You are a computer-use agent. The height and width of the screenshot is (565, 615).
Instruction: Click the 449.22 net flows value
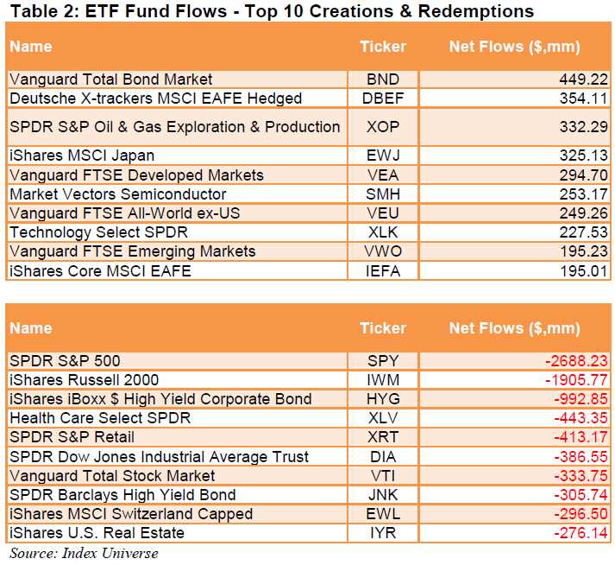coord(584,79)
